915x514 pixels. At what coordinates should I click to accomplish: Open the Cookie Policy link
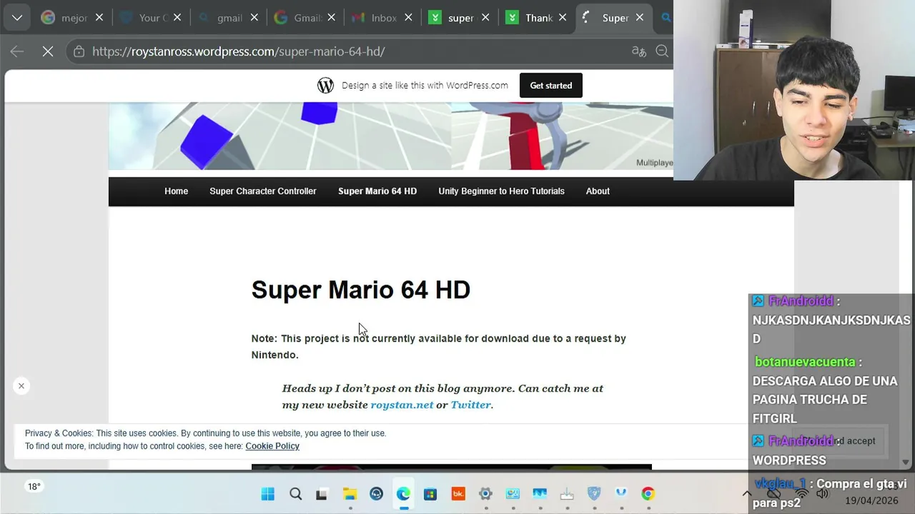(272, 446)
